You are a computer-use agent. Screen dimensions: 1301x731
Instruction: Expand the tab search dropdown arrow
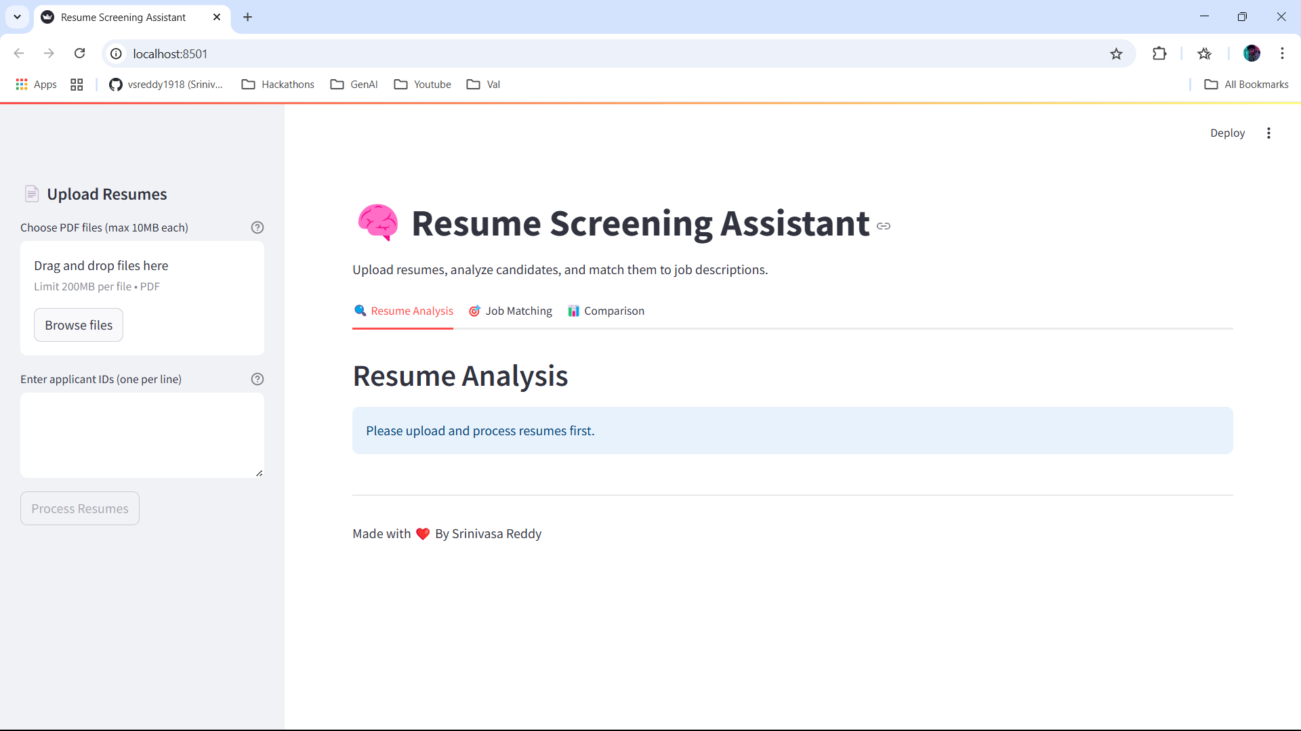pyautogui.click(x=17, y=17)
